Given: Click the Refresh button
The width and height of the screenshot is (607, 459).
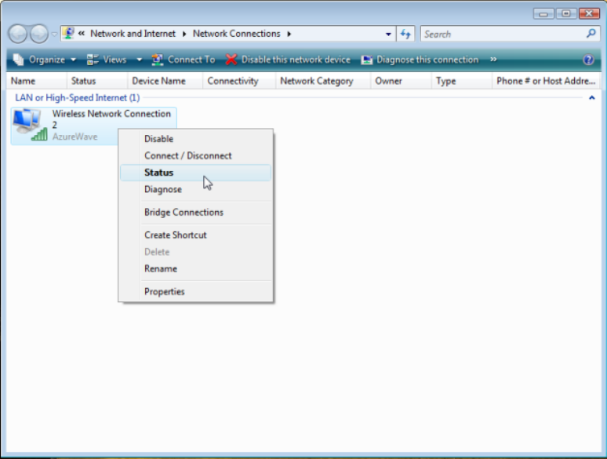Looking at the screenshot, I should (x=405, y=34).
